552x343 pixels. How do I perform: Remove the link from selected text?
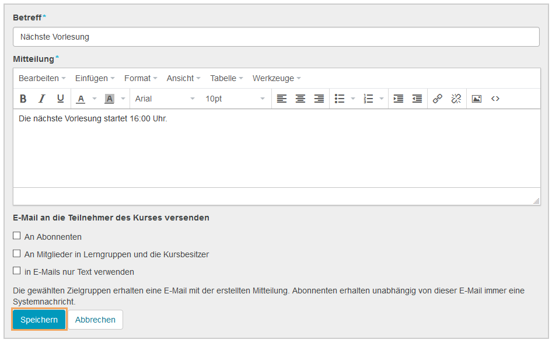pos(456,98)
